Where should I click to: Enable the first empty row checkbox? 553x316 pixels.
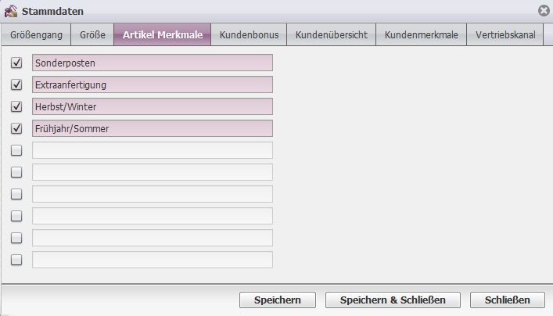[x=16, y=150]
